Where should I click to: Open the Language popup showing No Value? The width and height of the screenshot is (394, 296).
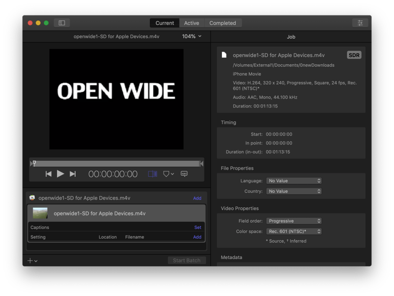click(x=294, y=181)
